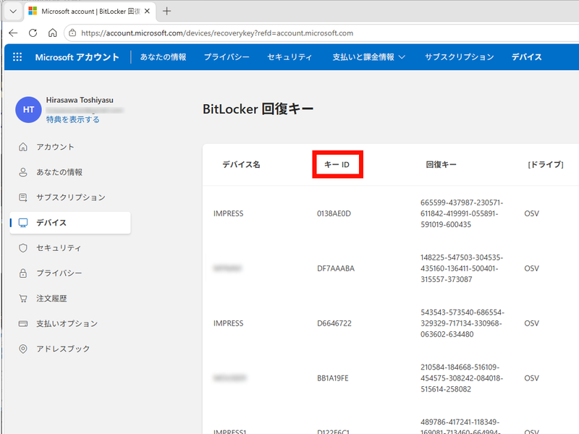579x434 pixels.
Task: Select key ID BB1A19FE
Action: pyautogui.click(x=333, y=378)
